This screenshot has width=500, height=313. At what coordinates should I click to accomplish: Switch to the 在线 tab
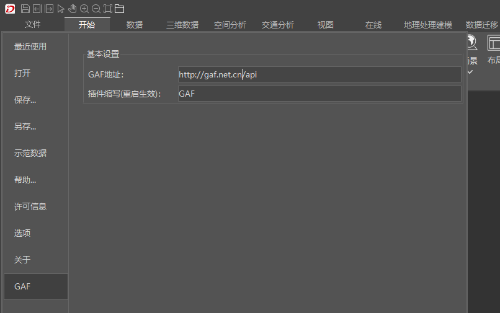(373, 25)
